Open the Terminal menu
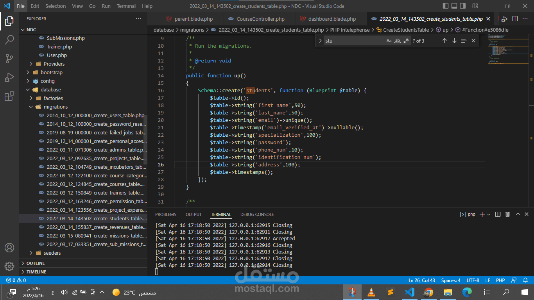 [x=126, y=6]
